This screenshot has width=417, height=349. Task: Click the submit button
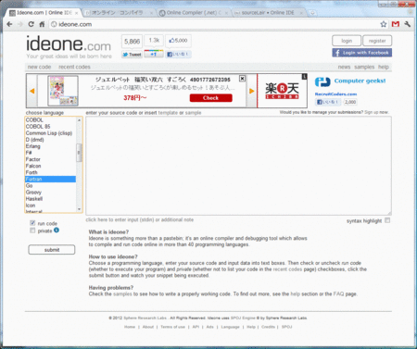point(52,250)
